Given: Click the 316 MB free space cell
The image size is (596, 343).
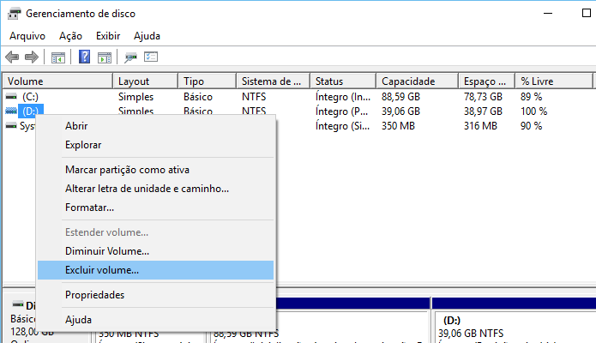Looking at the screenshot, I should click(x=480, y=126).
